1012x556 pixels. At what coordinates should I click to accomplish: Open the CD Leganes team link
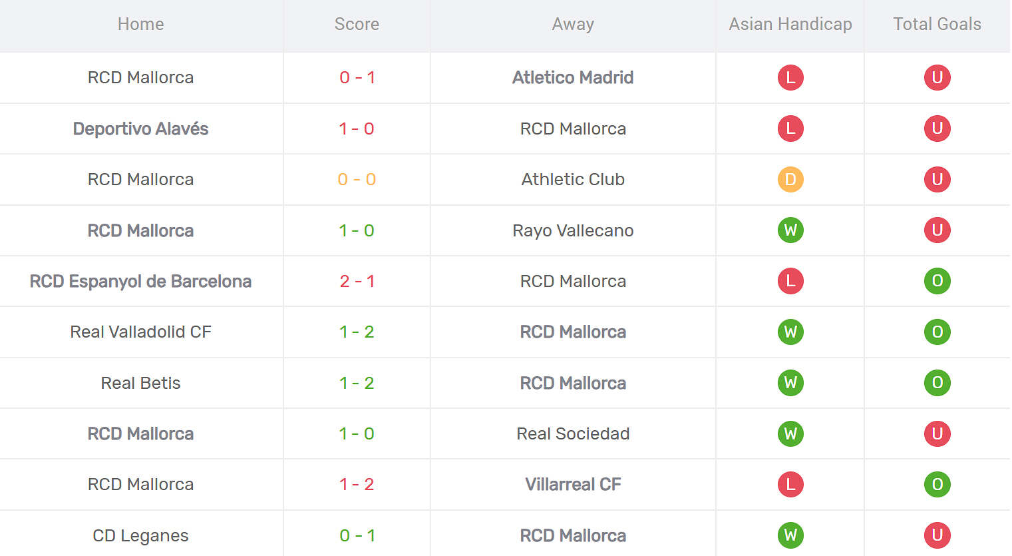click(140, 535)
